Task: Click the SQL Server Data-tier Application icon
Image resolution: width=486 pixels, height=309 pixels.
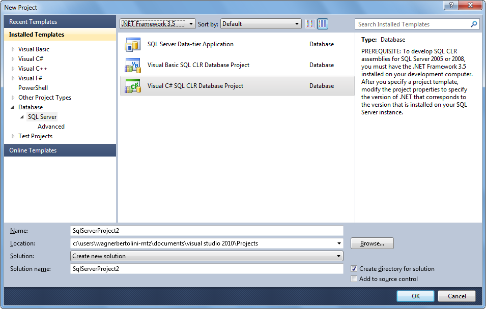Action: point(133,44)
